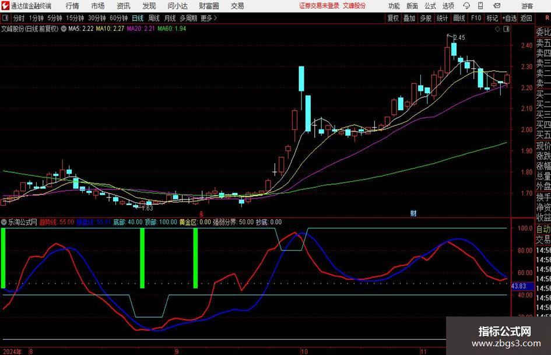Open the 资讯 menu
Screen dimensions: 551x355
(x=124, y=6)
